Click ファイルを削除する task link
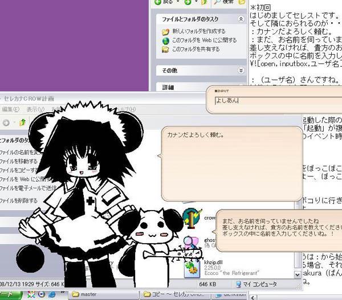This screenshot has height=300, width=342. click(x=19, y=200)
